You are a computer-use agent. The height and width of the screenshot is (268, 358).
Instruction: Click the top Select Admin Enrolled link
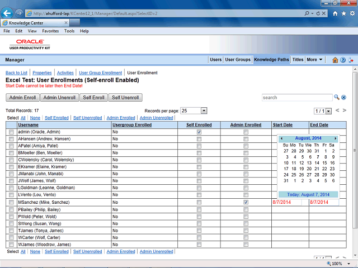coord(121,118)
